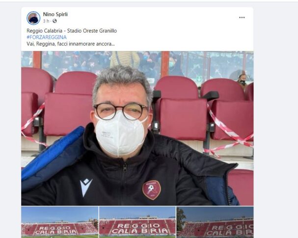298x238 pixels.
Task: Click the Macron logo on the jacket
Action: point(86,187)
